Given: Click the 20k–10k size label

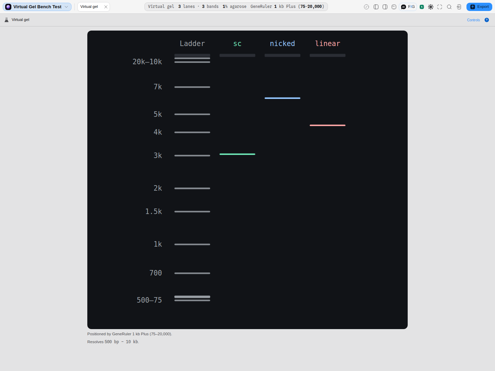Looking at the screenshot, I should [147, 62].
